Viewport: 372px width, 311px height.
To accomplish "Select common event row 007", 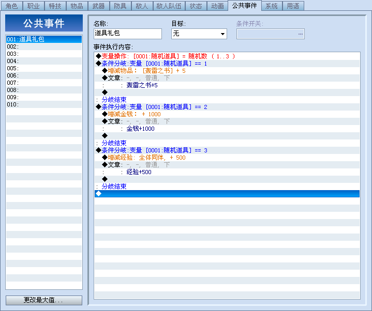I will click(x=44, y=83).
